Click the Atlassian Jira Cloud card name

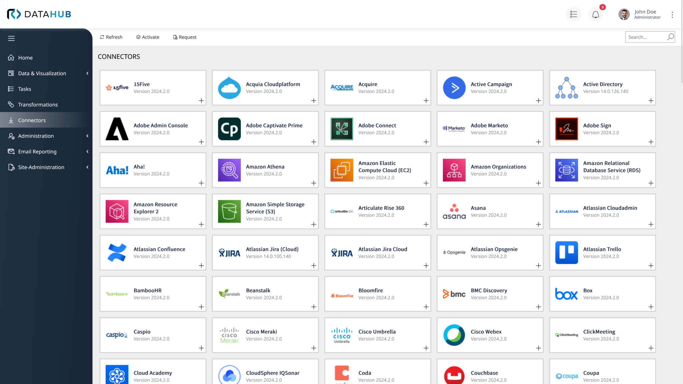383,249
